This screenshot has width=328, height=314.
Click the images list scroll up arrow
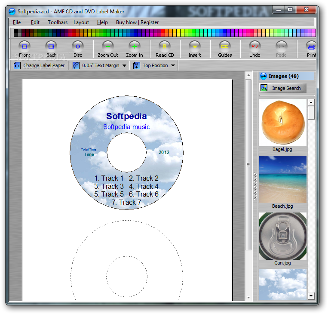311,102
